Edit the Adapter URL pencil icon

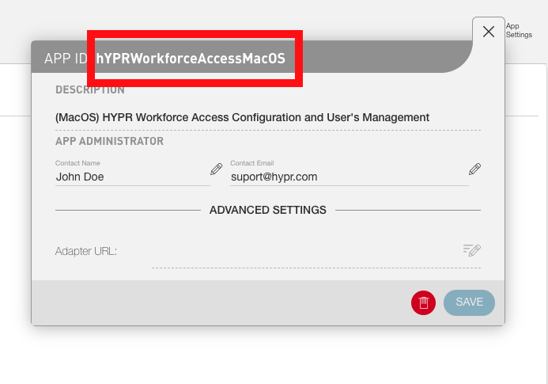coord(472,250)
